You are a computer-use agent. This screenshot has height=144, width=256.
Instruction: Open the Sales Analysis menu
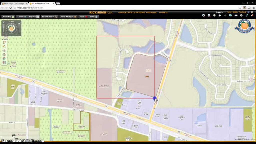[68, 17]
